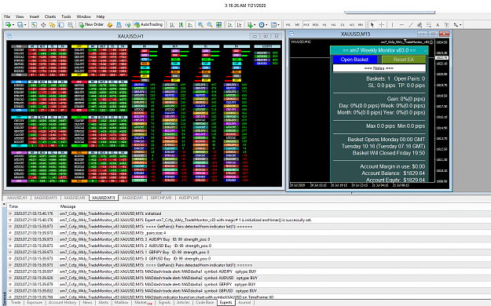Open the Market terminal tab
The height and width of the screenshot is (306, 491).
(x=142, y=303)
